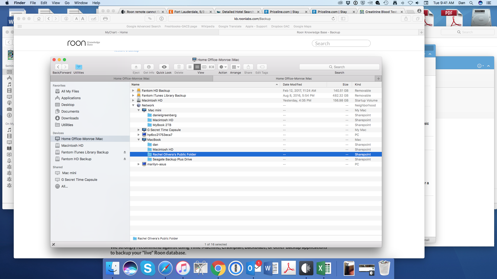Open the Window menu in menu bar
497x279 pixels.
click(x=81, y=3)
